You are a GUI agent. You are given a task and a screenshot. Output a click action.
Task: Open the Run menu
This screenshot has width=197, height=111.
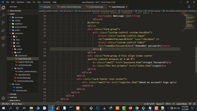point(39,2)
